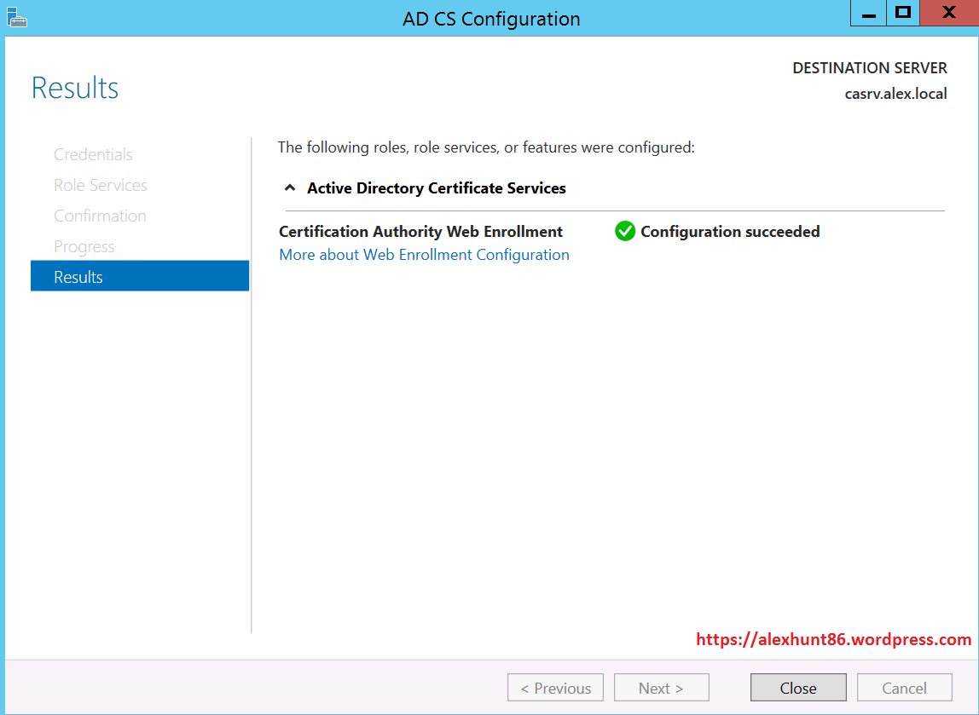Select the Credentials step in sidebar
This screenshot has height=715, width=979.
[93, 154]
